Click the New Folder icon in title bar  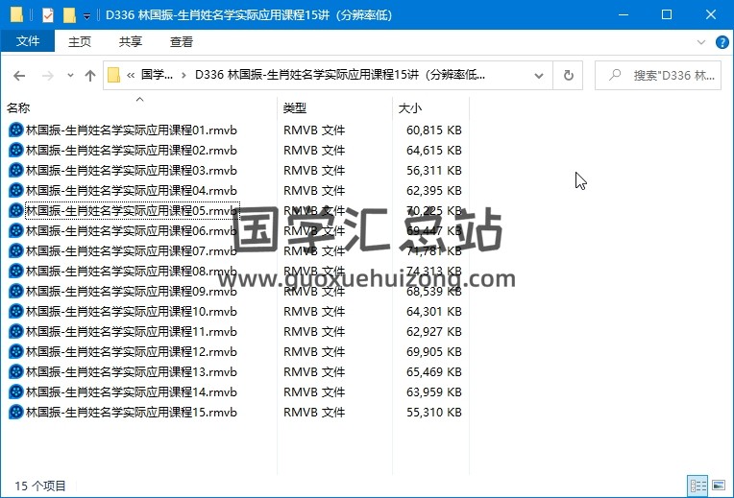(x=68, y=15)
